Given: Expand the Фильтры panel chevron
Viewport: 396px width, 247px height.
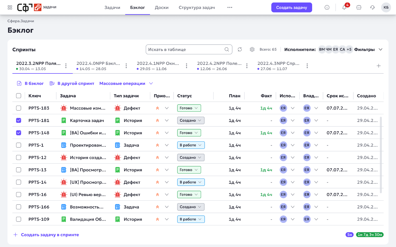Looking at the screenshot, I should [380, 49].
